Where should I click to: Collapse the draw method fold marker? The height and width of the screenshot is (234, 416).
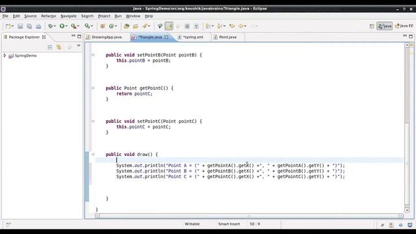[93, 155]
